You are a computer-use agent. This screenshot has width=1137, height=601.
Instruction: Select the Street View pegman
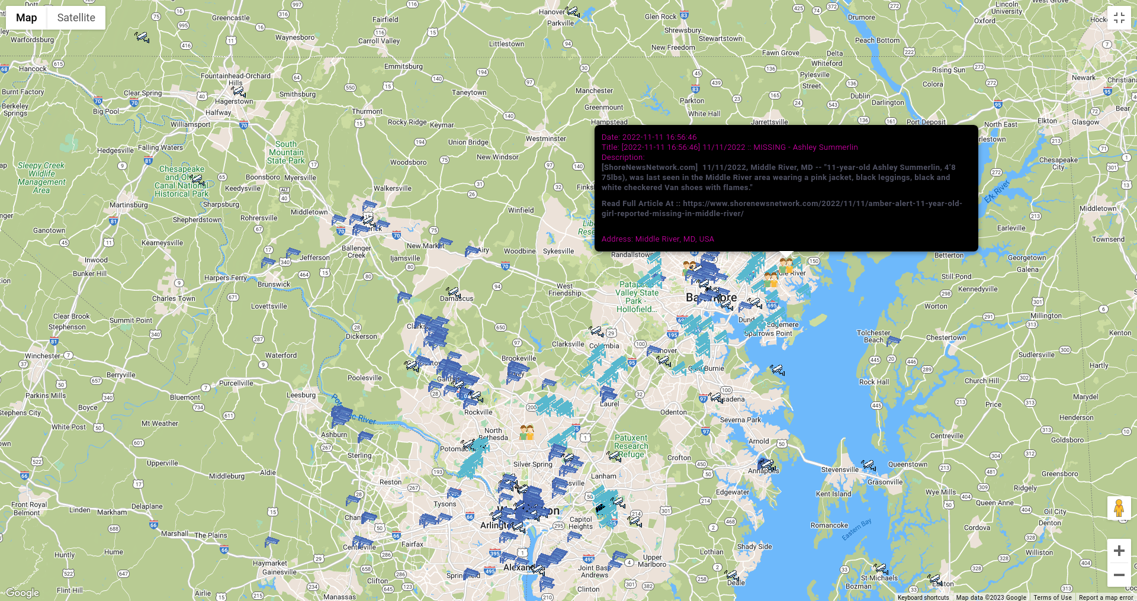1119,508
